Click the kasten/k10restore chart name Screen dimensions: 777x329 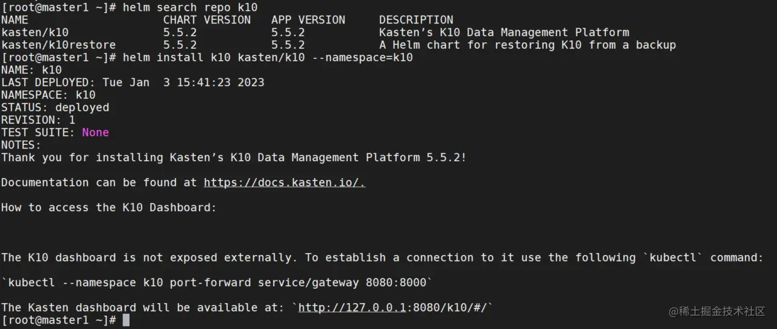(x=58, y=45)
